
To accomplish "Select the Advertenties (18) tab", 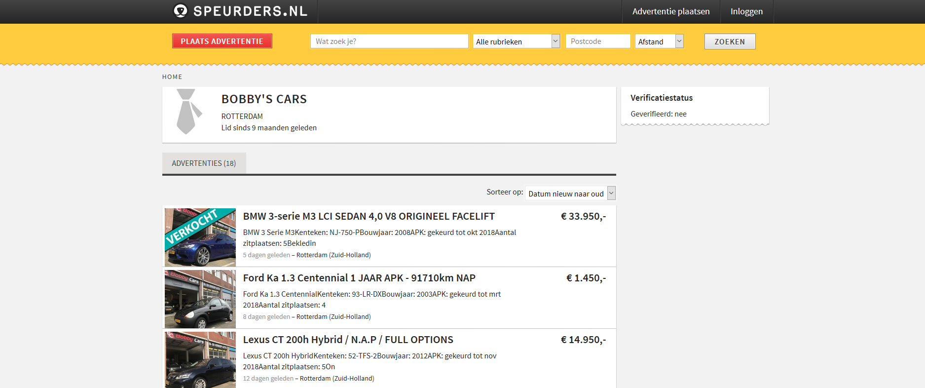I will click(x=204, y=163).
